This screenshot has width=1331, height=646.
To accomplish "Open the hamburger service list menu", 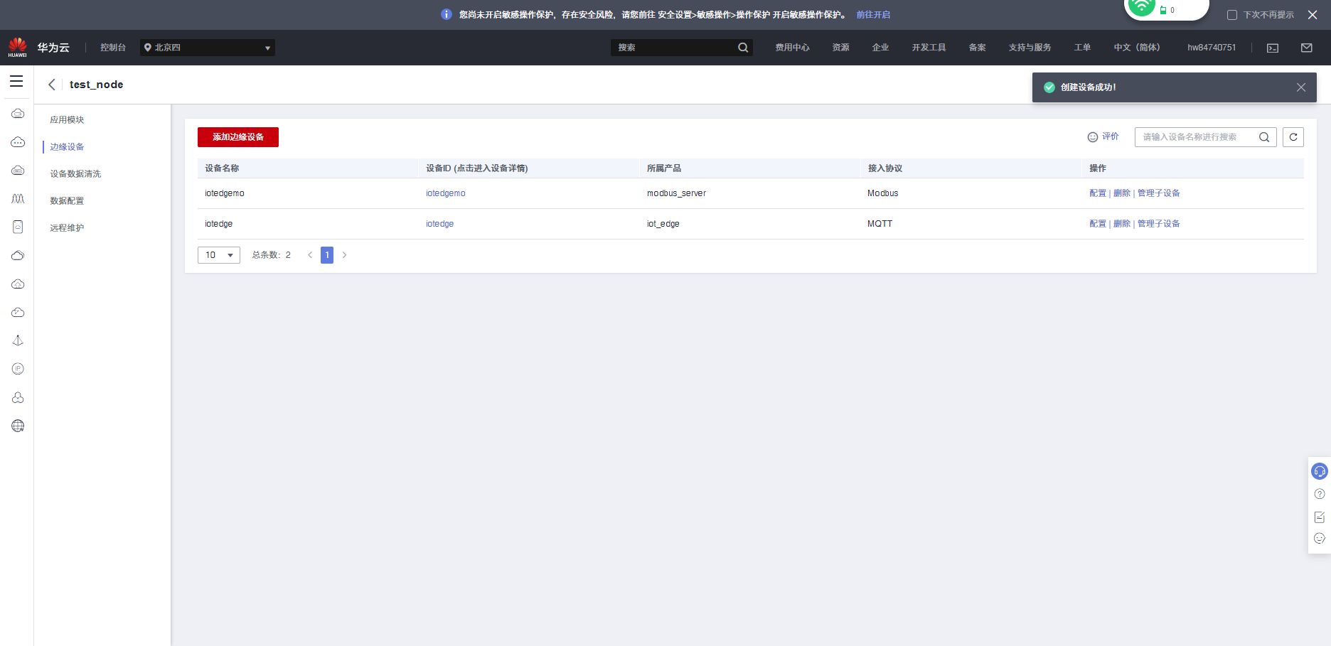I will [x=16, y=82].
